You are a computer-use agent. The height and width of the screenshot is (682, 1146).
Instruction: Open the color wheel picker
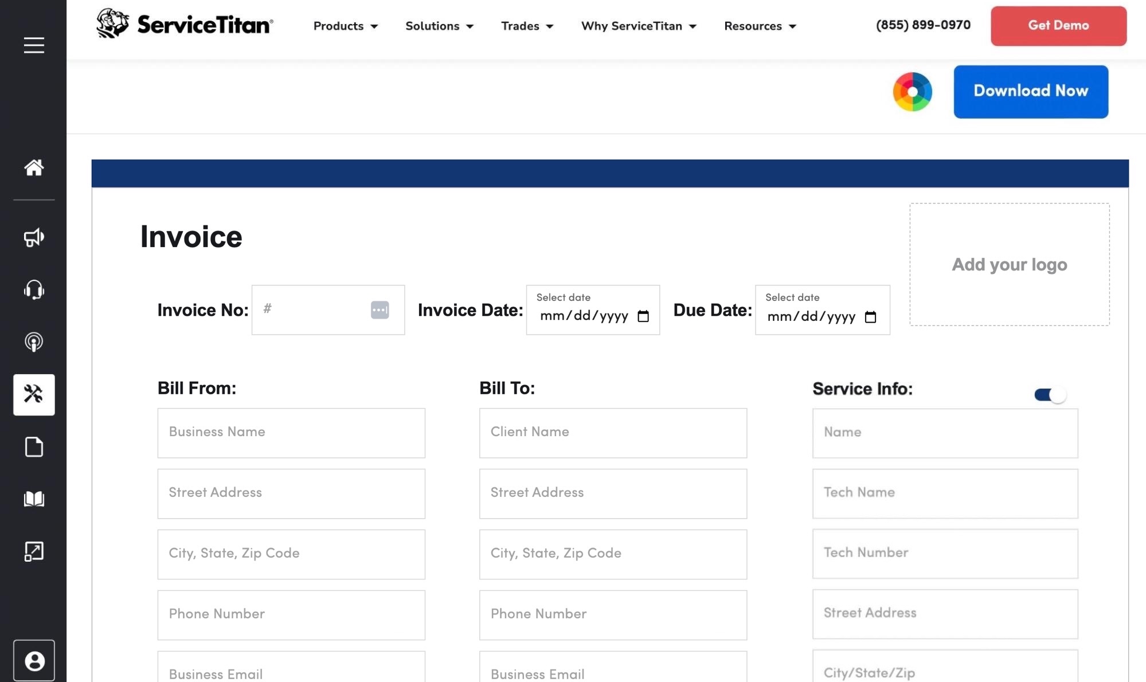point(912,91)
